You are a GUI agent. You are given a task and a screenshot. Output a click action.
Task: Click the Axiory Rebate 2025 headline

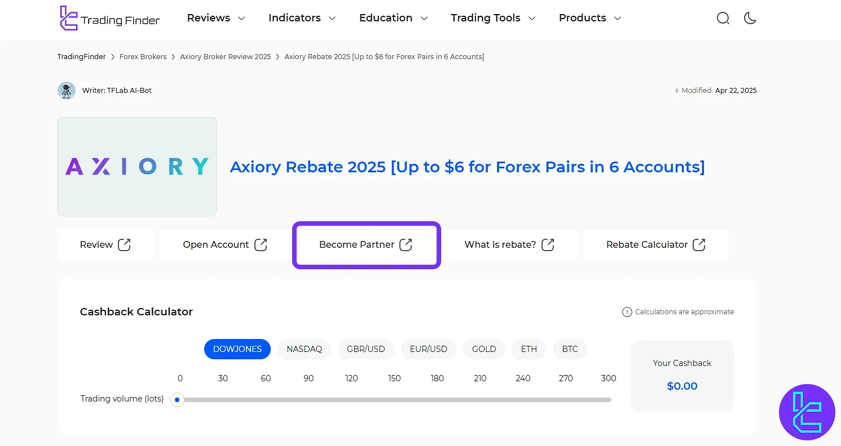(467, 167)
